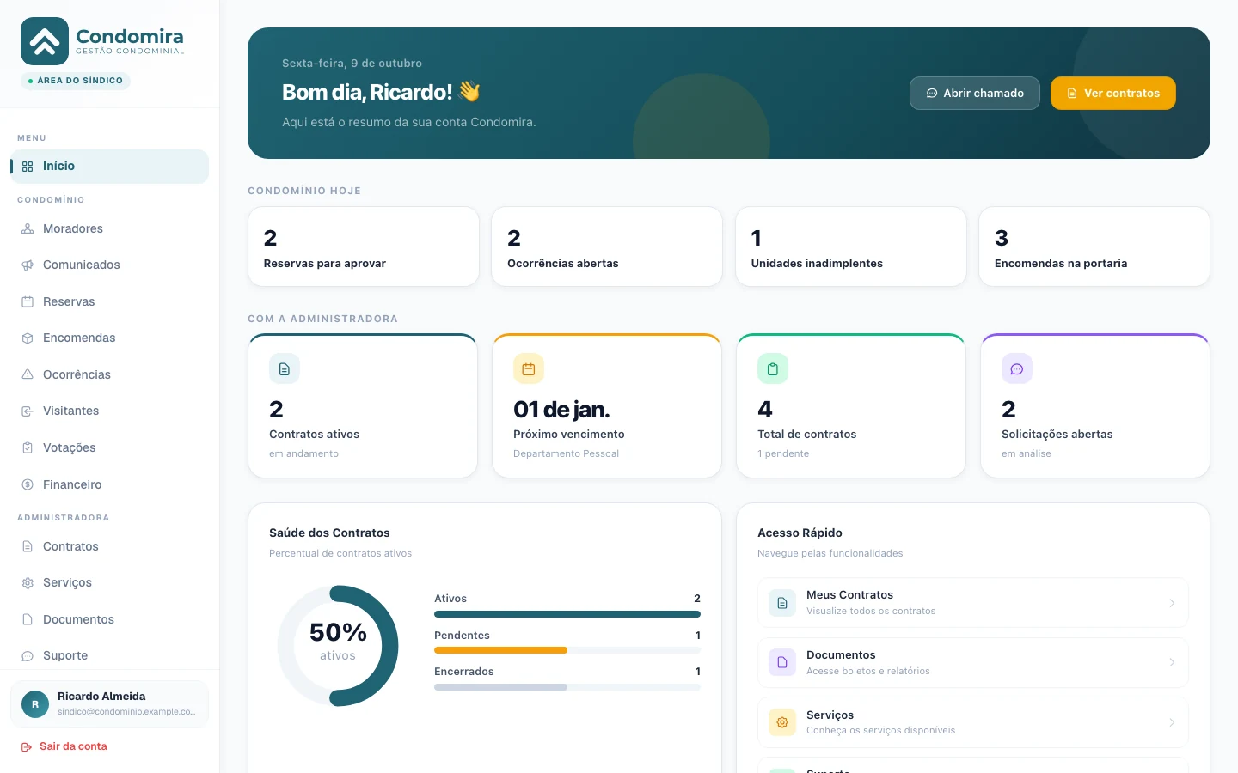Click the Votações clipboard-check icon
This screenshot has width=1238, height=773.
28,447
